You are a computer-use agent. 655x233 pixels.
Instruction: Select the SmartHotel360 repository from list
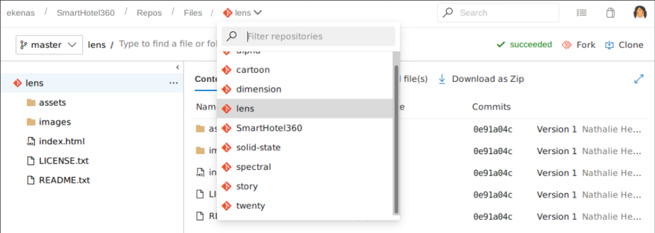click(269, 128)
